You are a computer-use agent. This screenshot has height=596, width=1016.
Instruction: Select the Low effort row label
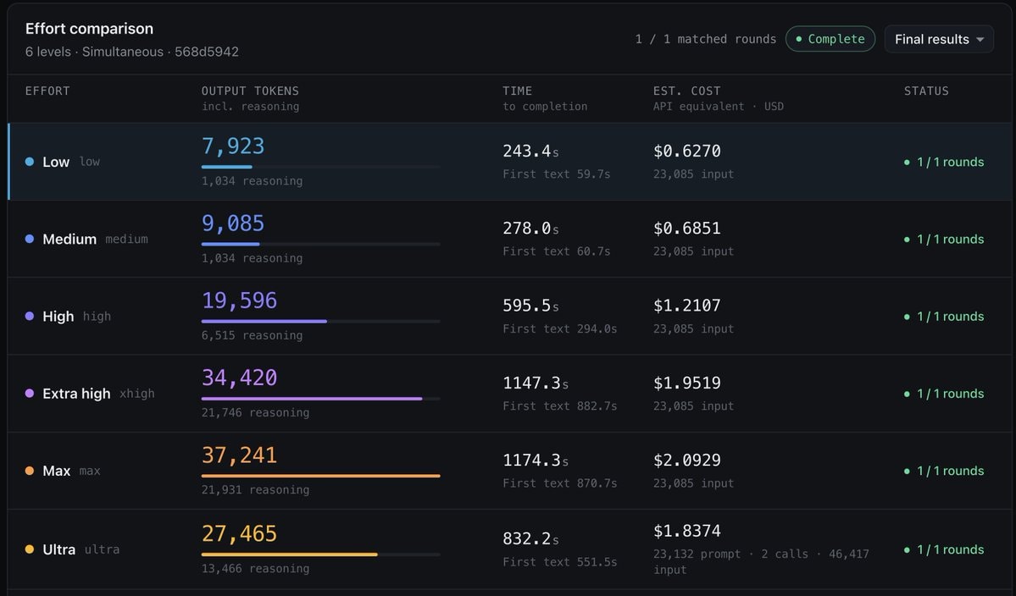point(56,162)
